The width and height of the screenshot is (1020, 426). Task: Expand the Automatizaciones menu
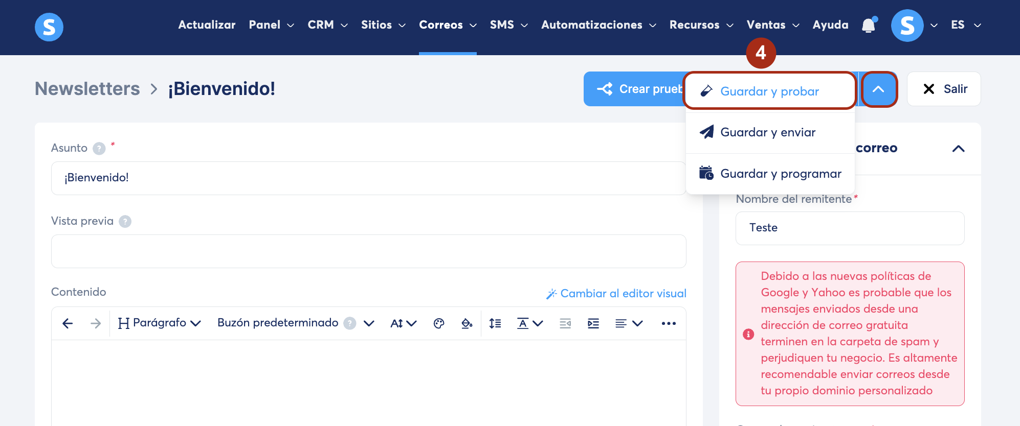click(599, 25)
